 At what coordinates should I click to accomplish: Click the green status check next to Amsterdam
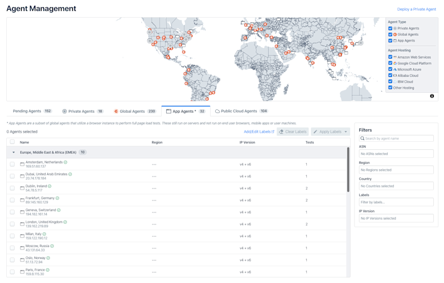[65, 162]
